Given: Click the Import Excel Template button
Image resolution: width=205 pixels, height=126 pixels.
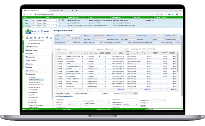Looking at the screenshot, I should (x=63, y=93).
